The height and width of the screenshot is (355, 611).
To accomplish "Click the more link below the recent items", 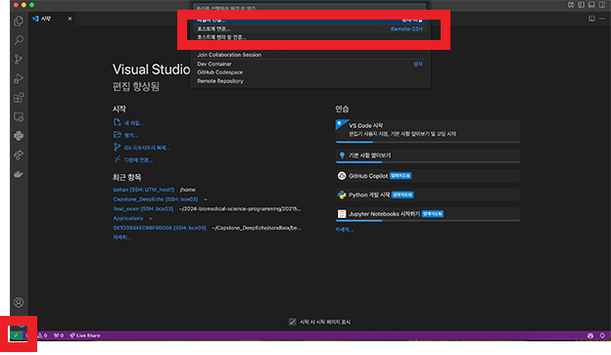I will coord(122,237).
